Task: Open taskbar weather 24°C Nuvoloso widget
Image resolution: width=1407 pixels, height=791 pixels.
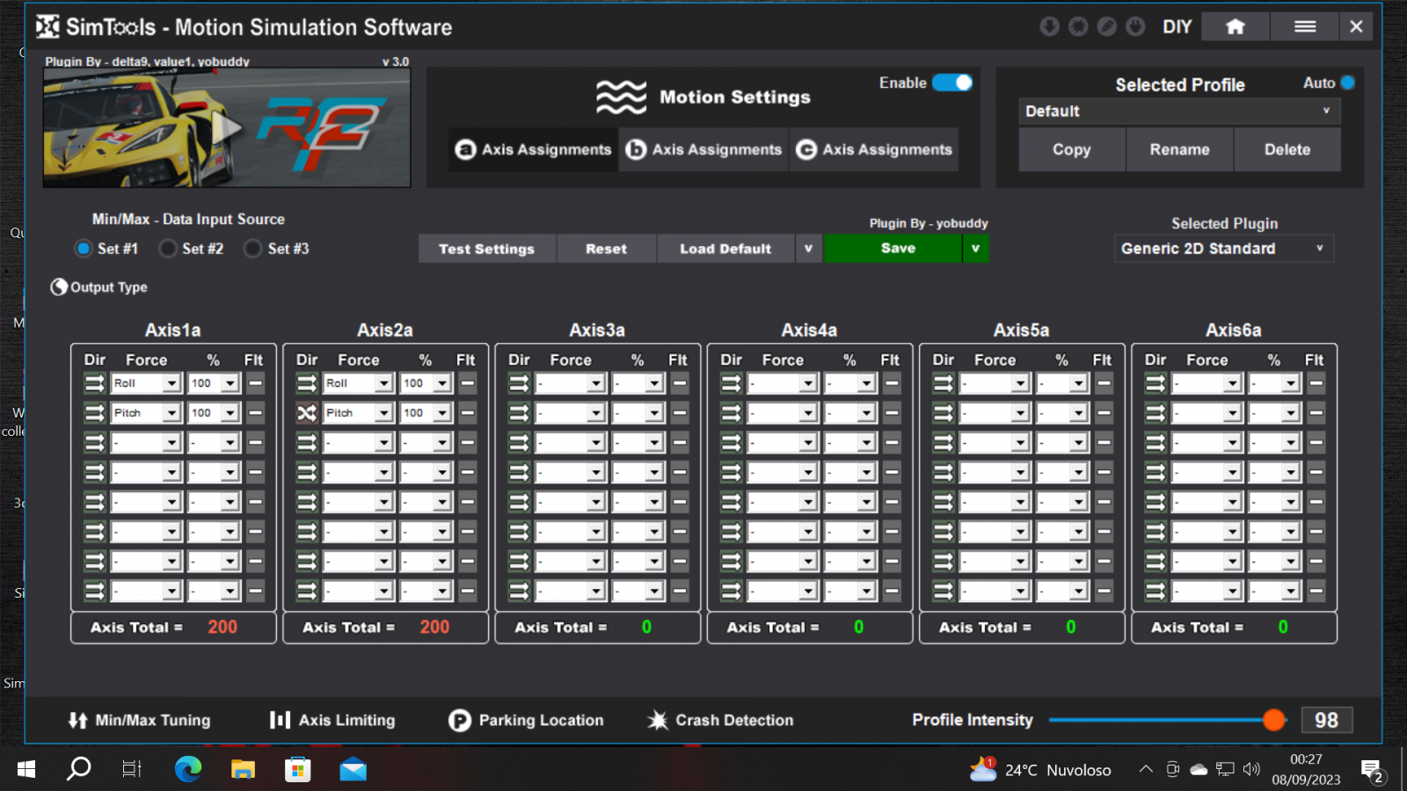Action: pos(1040,770)
